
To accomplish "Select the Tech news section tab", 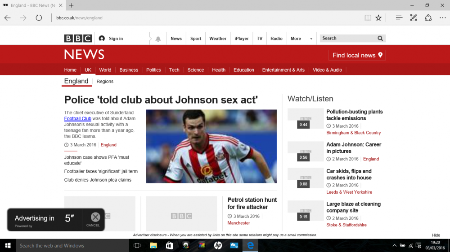I will pos(174,70).
